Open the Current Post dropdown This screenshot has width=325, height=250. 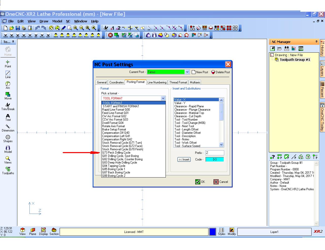click(187, 72)
